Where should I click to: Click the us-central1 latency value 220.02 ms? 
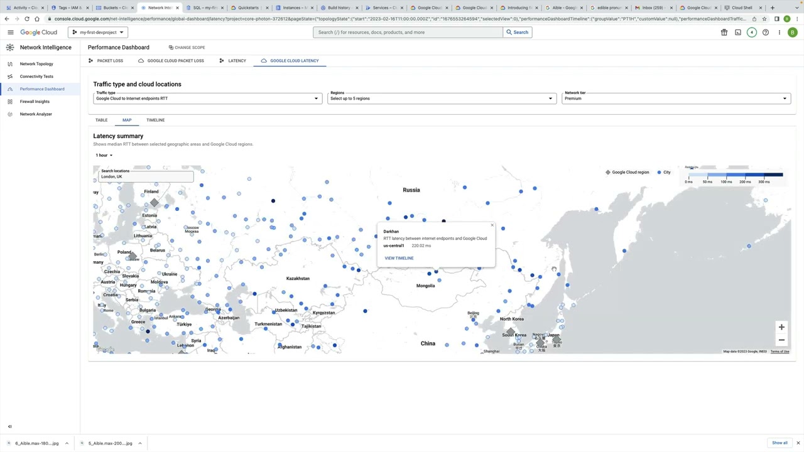[421, 245]
